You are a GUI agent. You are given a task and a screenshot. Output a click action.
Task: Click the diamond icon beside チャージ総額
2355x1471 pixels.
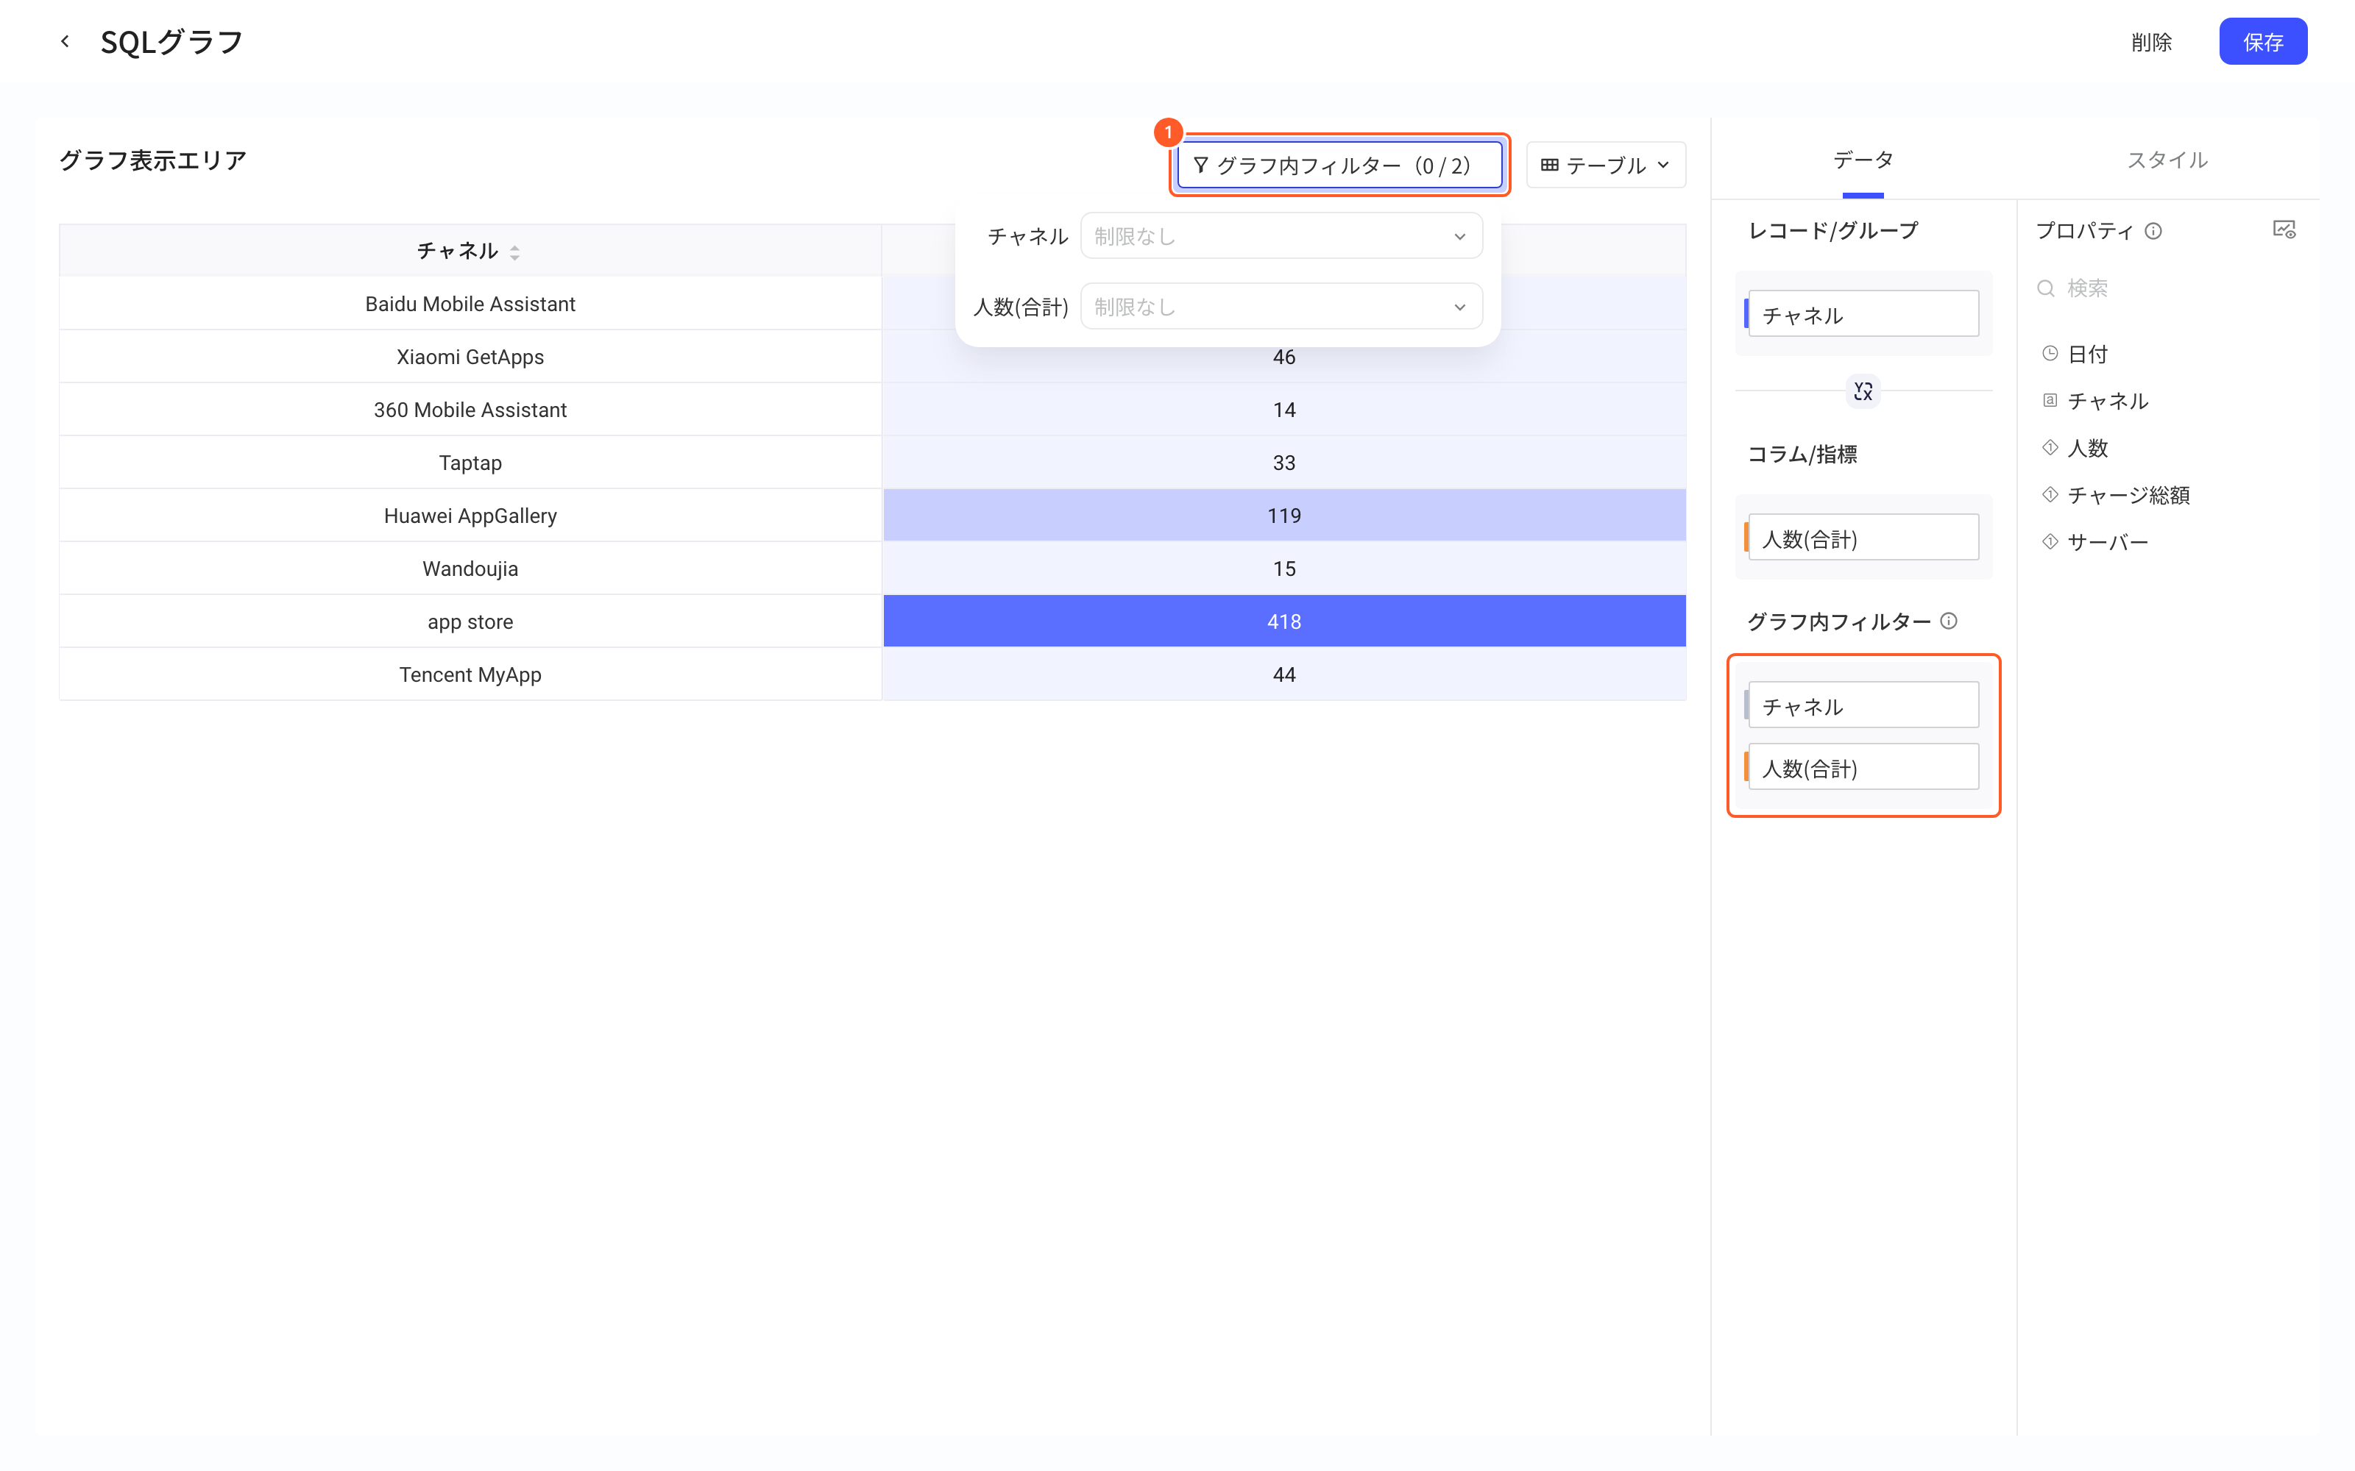2050,494
